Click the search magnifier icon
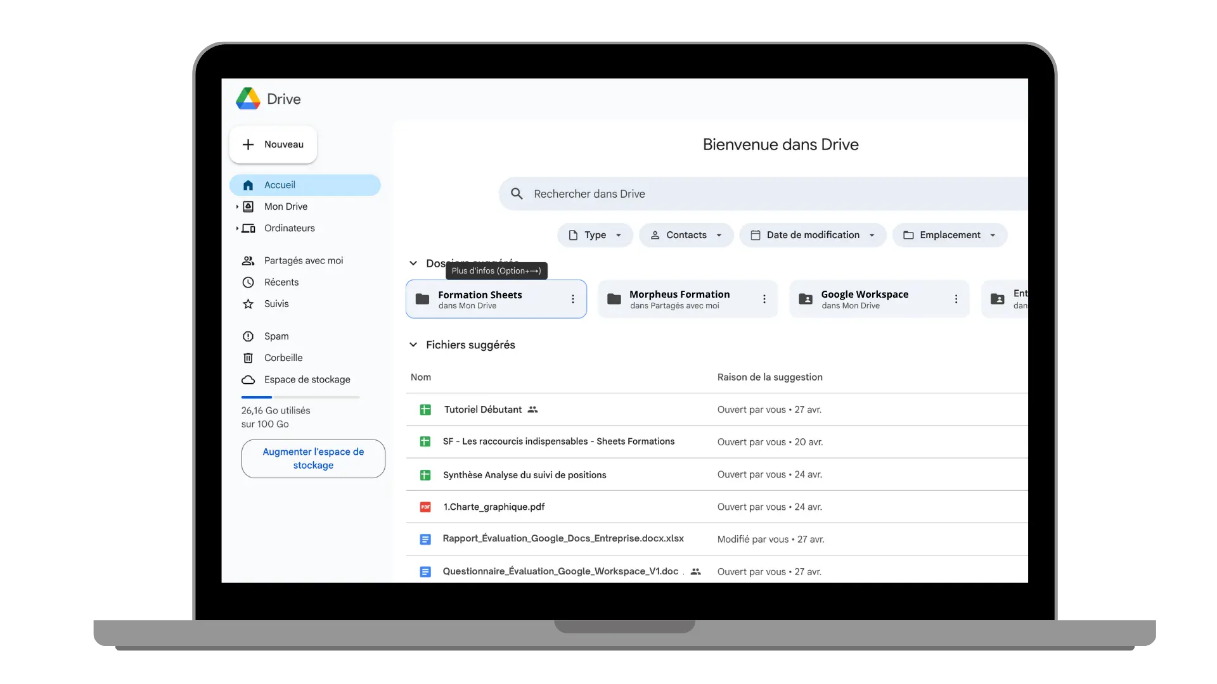 (x=517, y=194)
